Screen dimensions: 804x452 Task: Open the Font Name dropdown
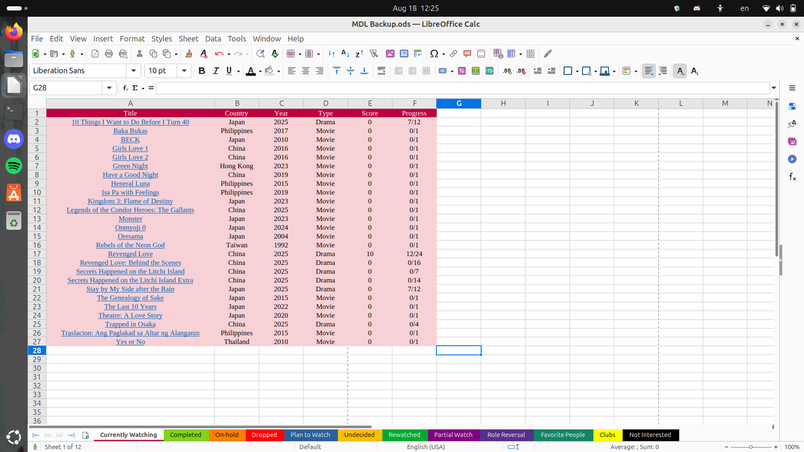click(133, 71)
